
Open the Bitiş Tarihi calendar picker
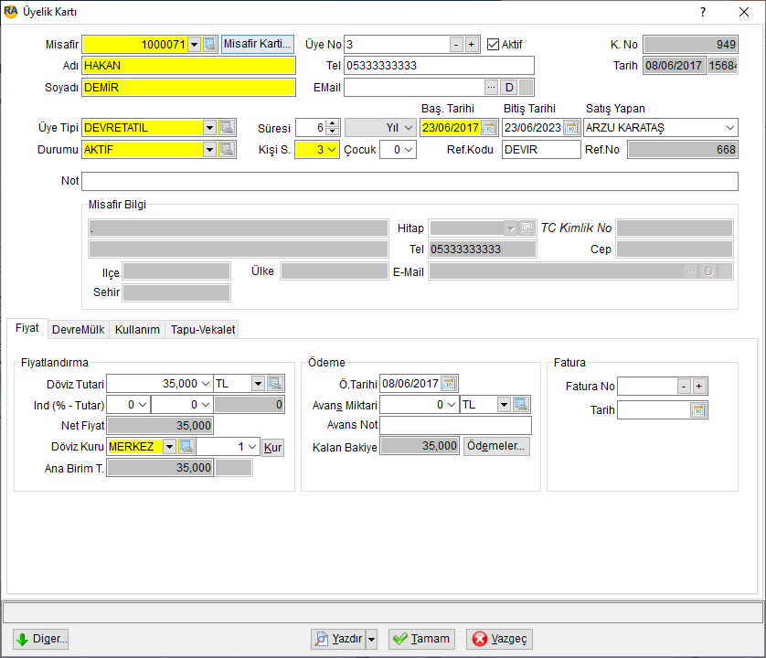pyautogui.click(x=571, y=128)
